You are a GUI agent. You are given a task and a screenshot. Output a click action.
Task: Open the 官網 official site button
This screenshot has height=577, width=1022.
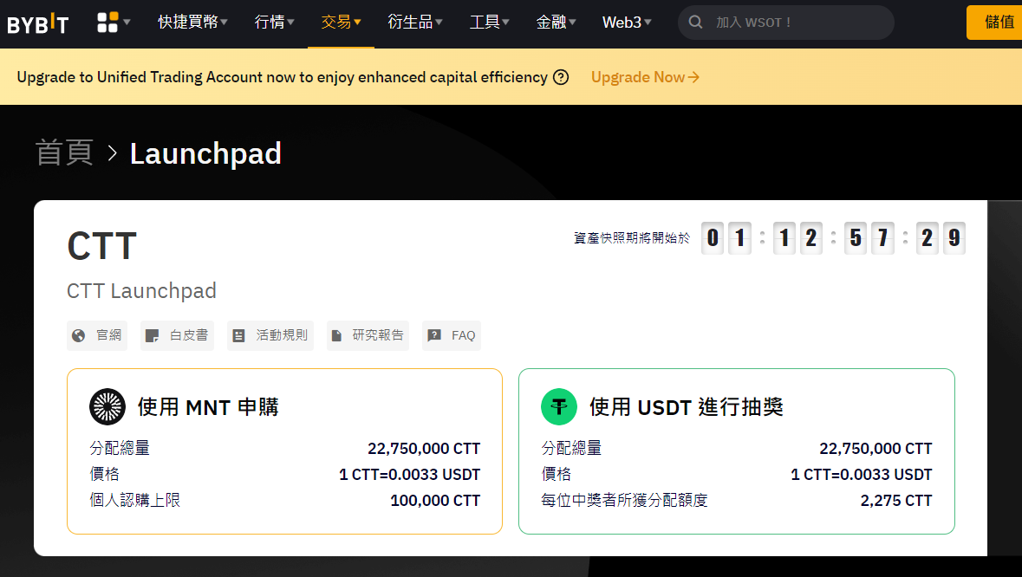point(97,335)
